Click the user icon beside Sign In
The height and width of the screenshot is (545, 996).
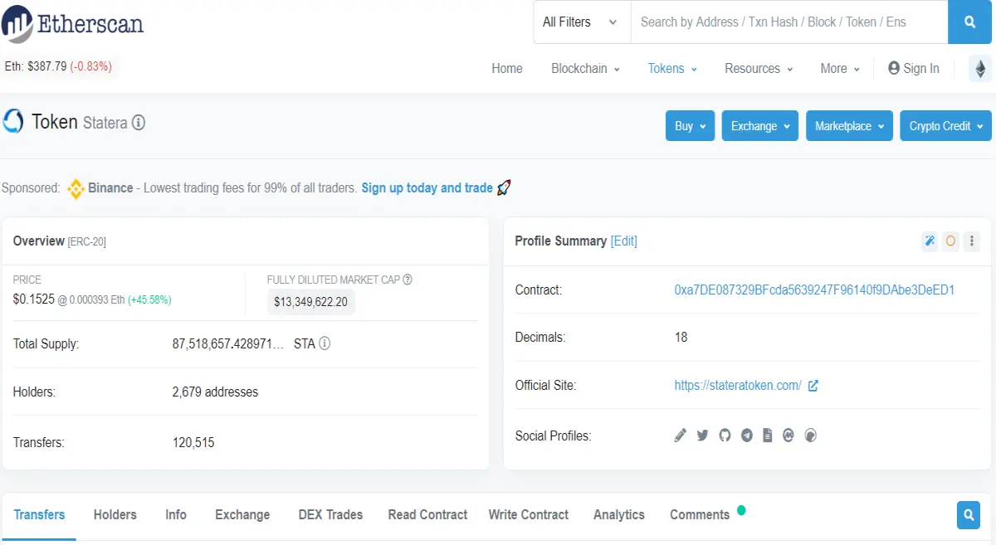[x=894, y=68]
